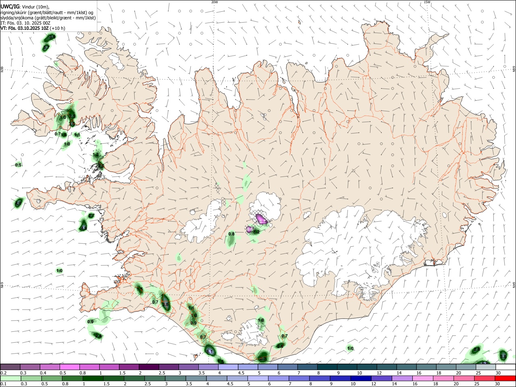Screen dimensions: 516x387
Task: Click the 0.8 value beside Langjökull glacier
Action: [x=231, y=234]
